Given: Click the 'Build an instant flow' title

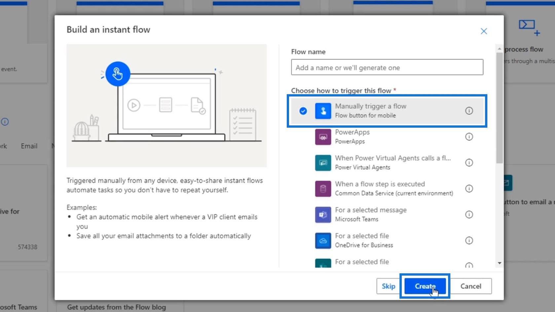Looking at the screenshot, I should coord(108,30).
